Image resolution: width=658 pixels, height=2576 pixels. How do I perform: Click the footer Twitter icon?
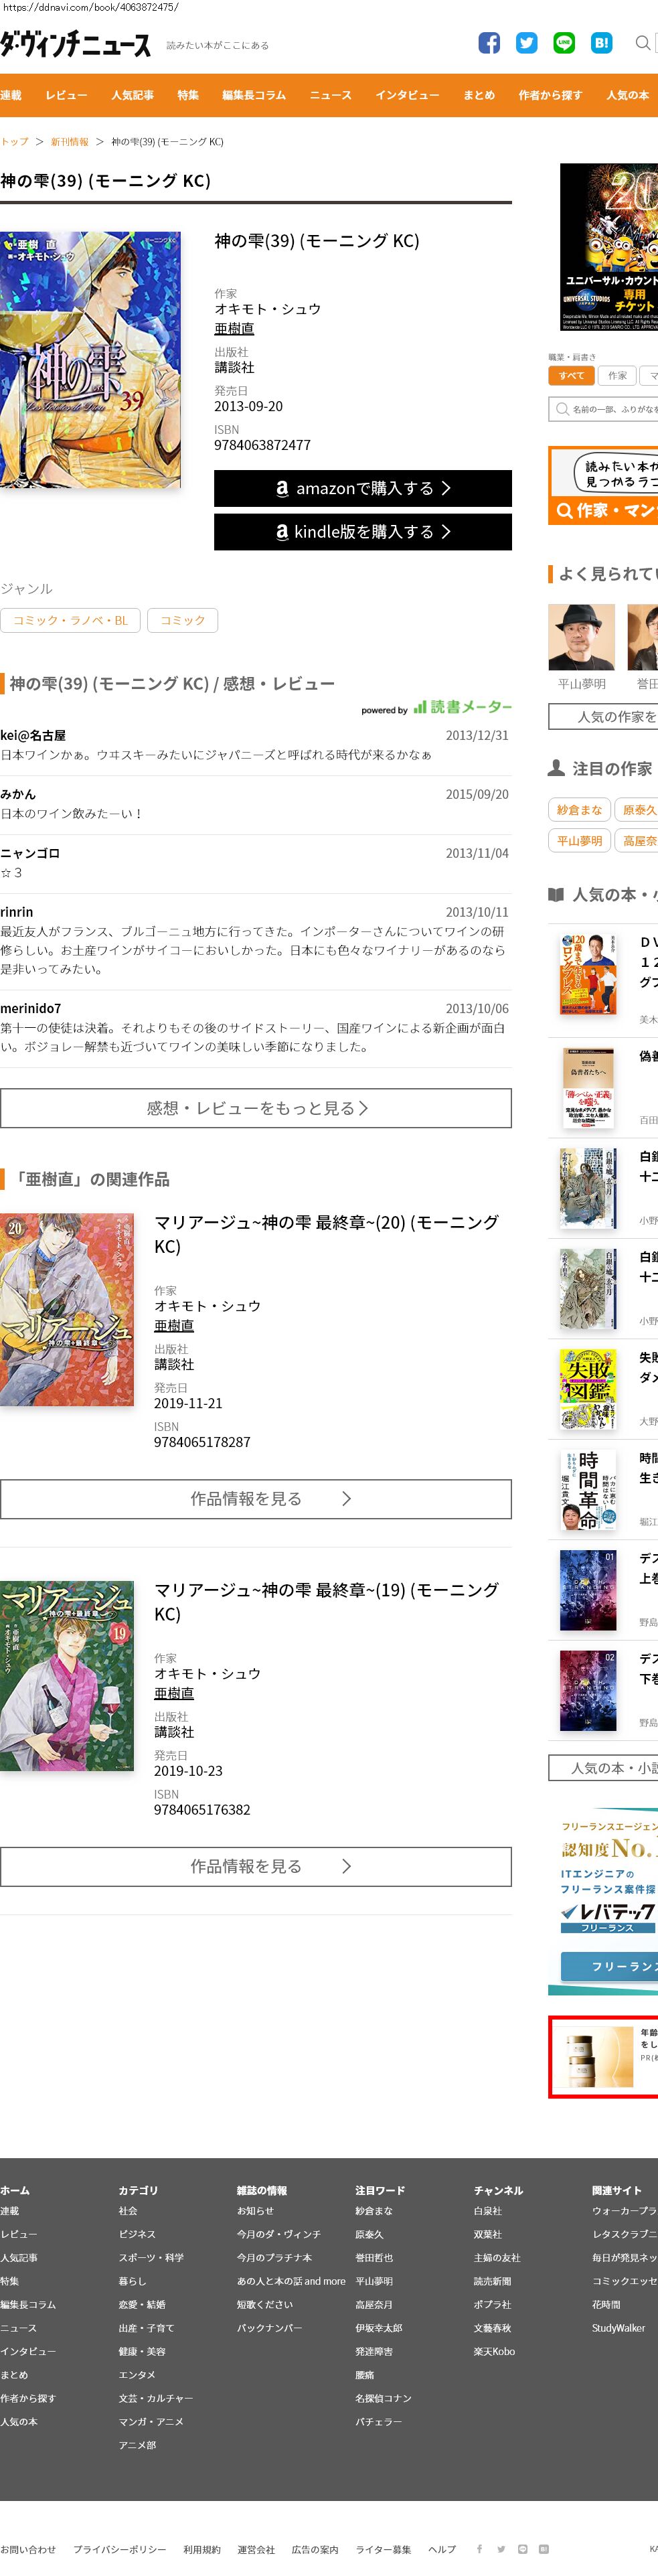[501, 2548]
